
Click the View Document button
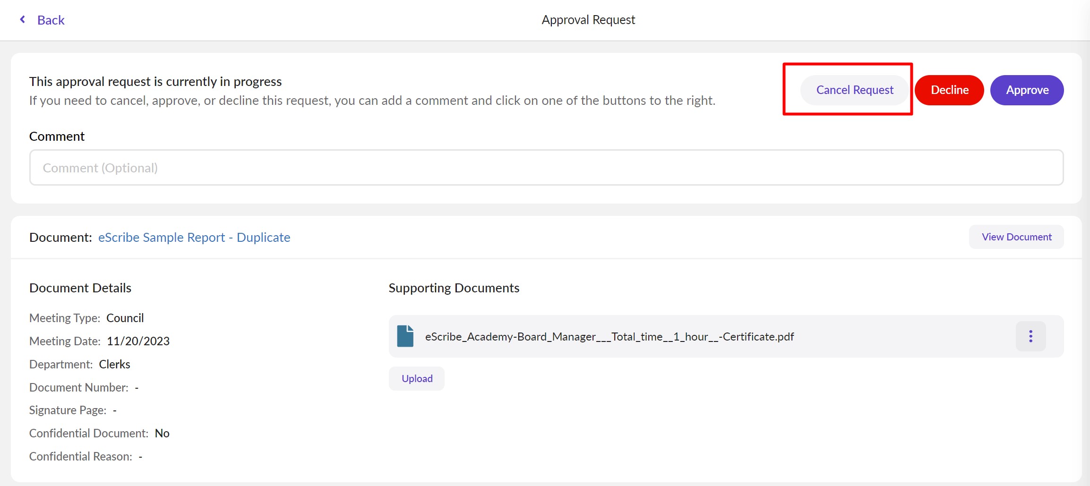tap(1016, 237)
